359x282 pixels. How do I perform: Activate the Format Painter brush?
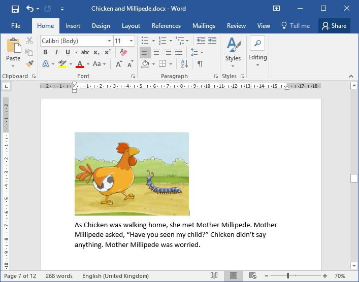pos(29,63)
